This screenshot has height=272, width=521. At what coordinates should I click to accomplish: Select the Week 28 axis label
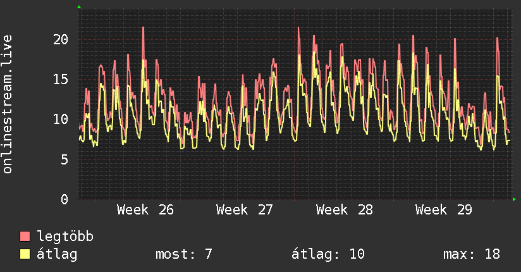click(344, 210)
